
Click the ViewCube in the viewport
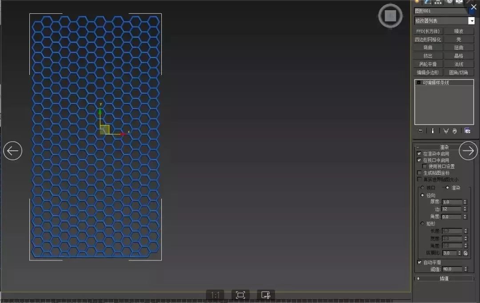(x=390, y=16)
